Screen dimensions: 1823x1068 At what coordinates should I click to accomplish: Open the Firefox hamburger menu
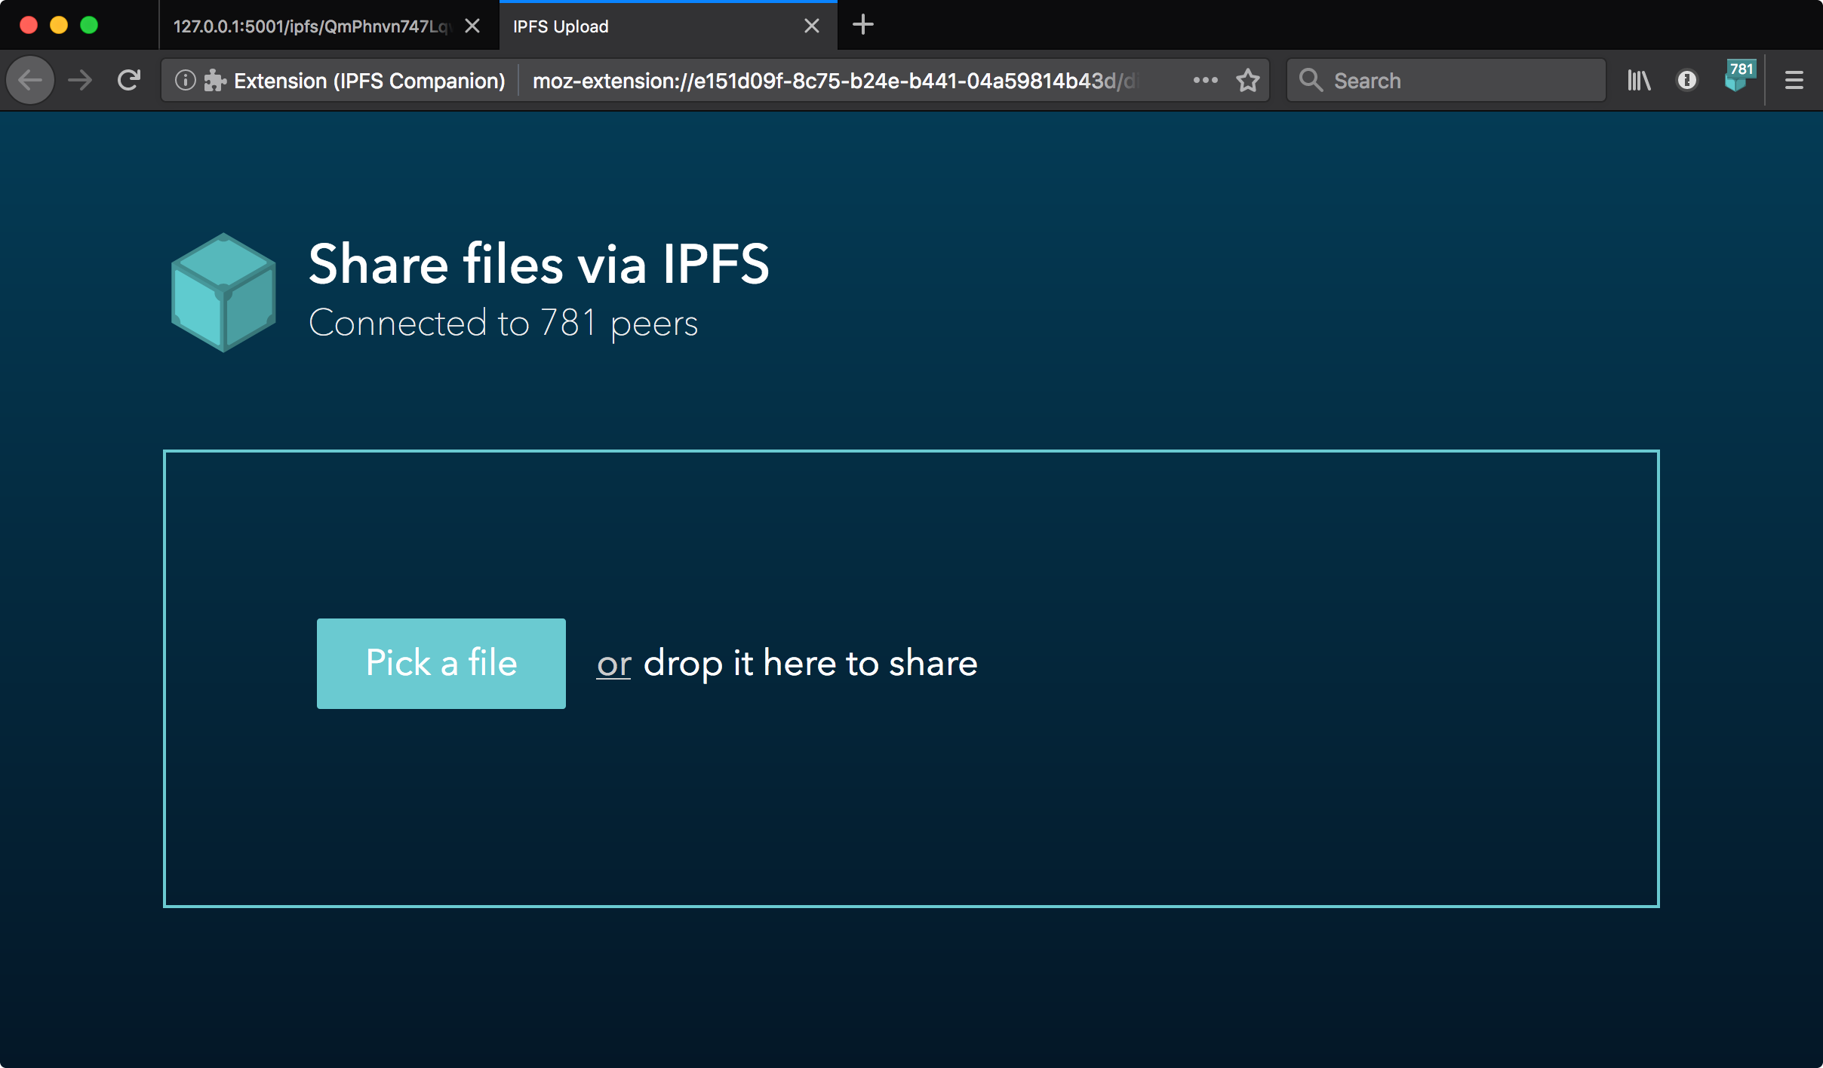1794,80
